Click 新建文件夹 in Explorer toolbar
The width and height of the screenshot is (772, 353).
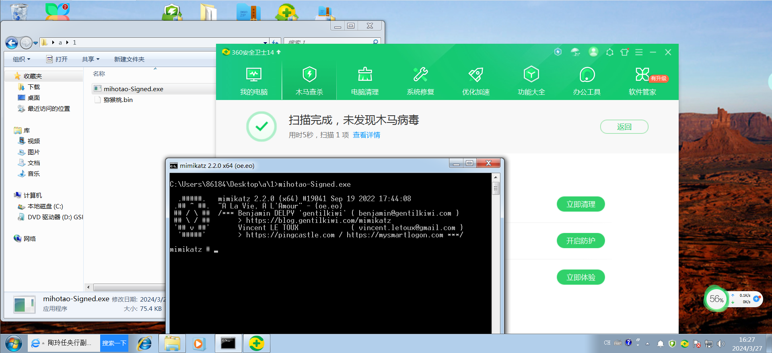click(129, 59)
